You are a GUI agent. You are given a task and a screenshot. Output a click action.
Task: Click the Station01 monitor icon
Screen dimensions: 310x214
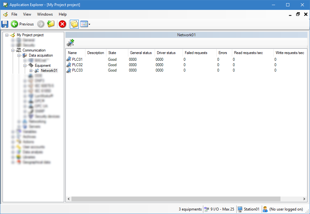click(240, 209)
